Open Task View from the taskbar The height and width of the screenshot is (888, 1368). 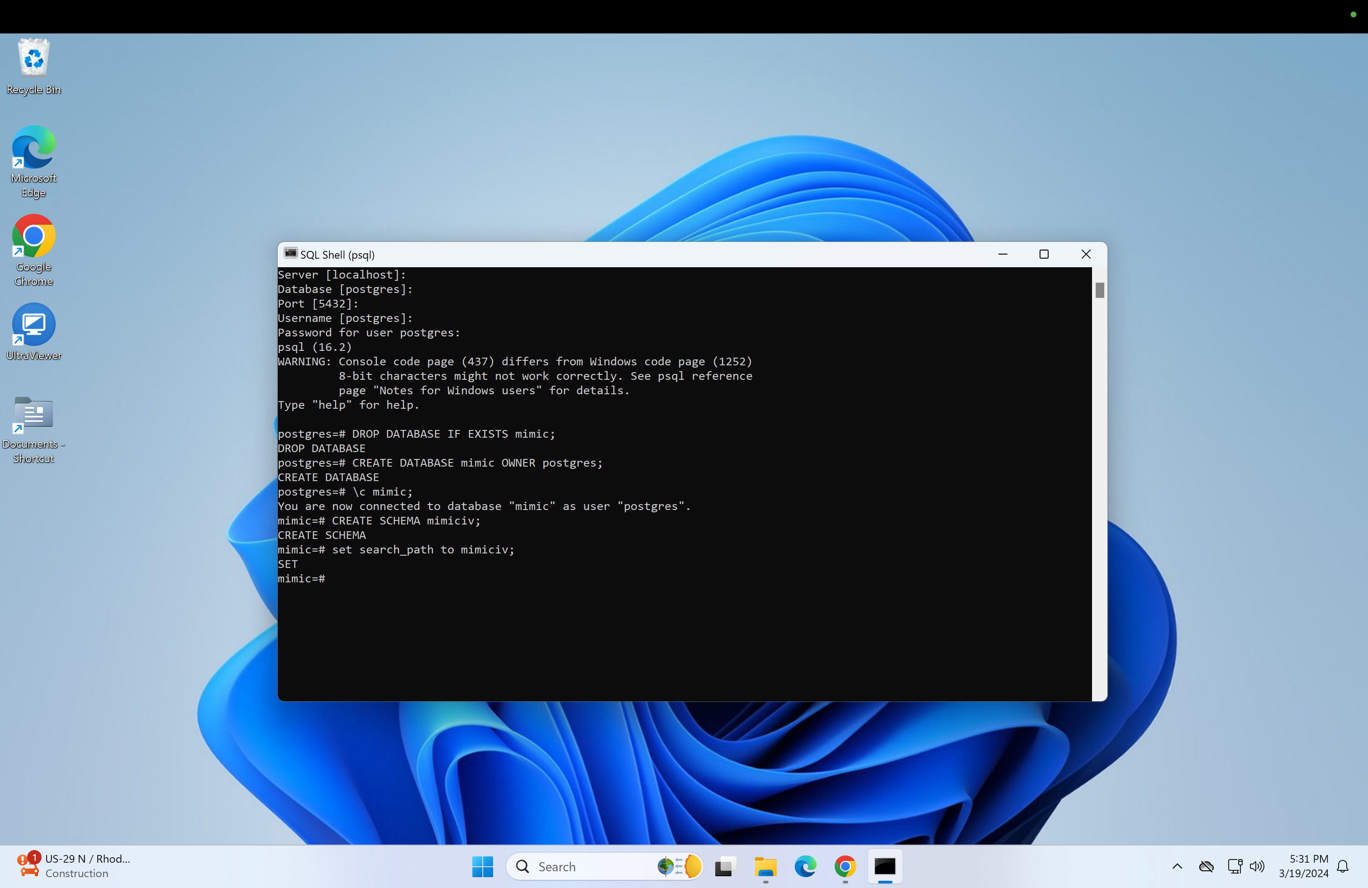(x=725, y=866)
